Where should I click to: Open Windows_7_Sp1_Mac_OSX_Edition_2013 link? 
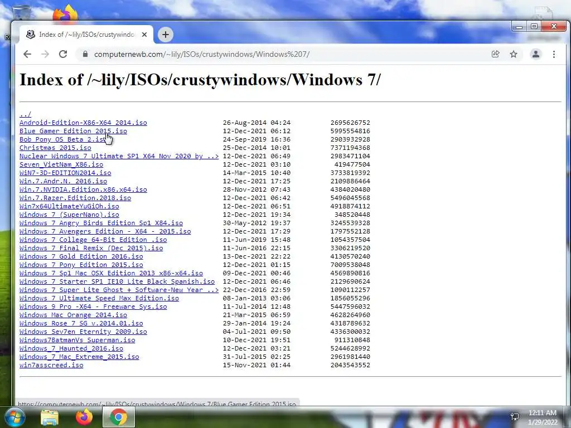[x=111, y=273]
